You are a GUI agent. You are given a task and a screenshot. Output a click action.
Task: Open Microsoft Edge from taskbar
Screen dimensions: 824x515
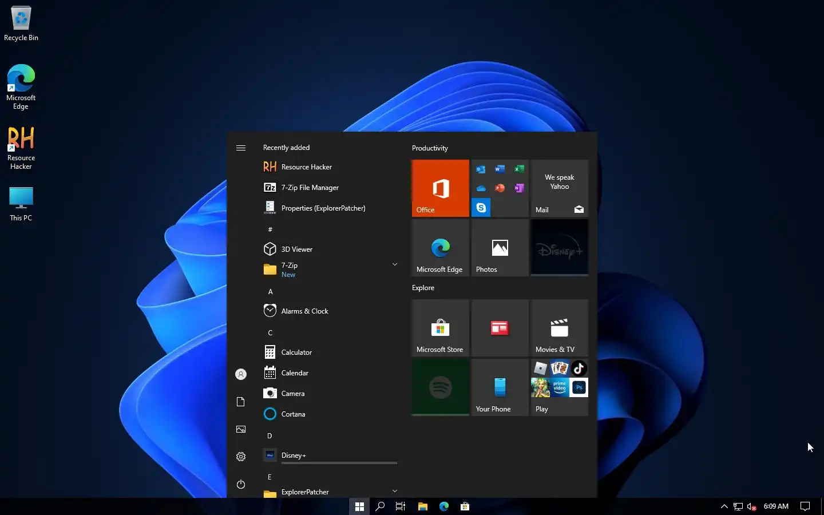pyautogui.click(x=444, y=506)
